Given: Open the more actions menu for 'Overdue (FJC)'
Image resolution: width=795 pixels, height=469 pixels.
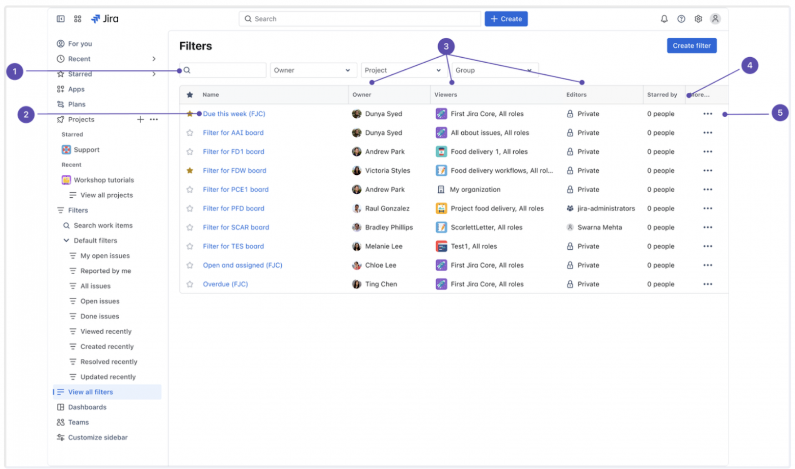Looking at the screenshot, I should tap(707, 284).
